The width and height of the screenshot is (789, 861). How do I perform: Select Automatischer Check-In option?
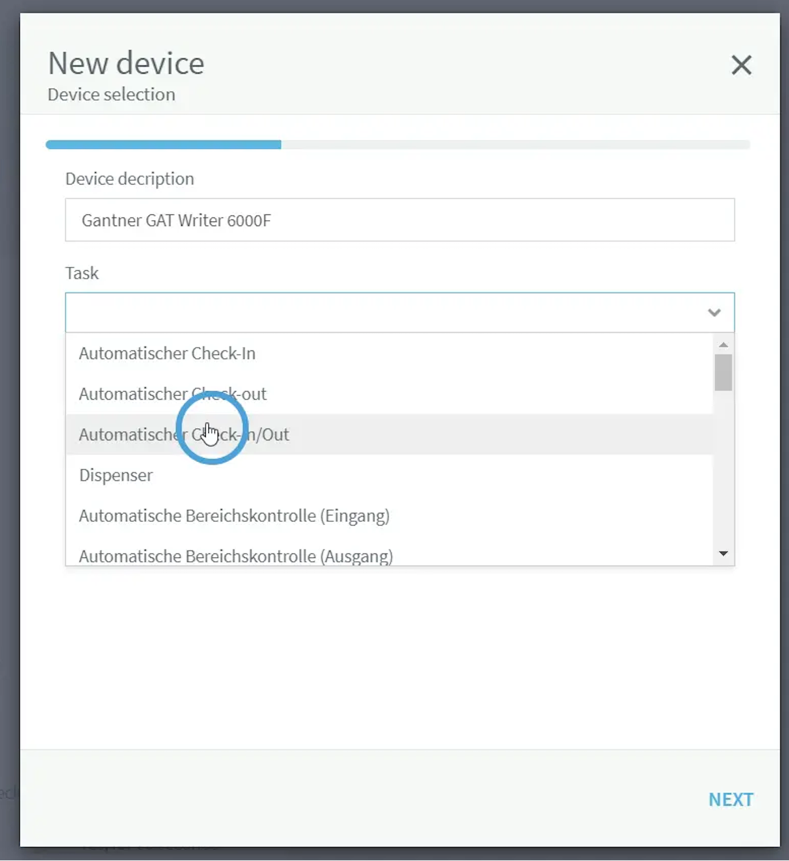tap(167, 354)
